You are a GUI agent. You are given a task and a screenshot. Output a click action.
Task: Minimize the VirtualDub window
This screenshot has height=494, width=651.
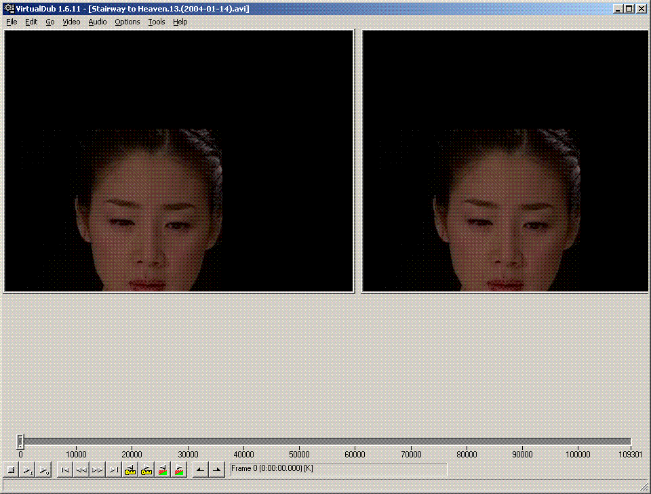click(x=618, y=9)
